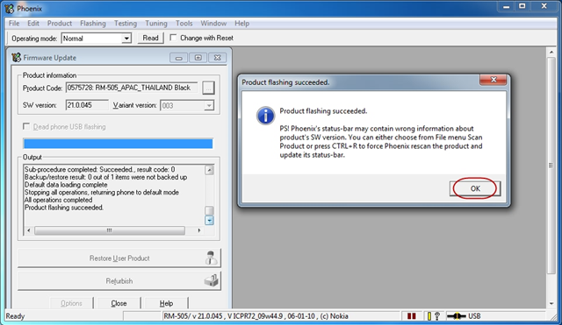Open the Tools menu
The height and width of the screenshot is (325, 562).
pyautogui.click(x=184, y=24)
